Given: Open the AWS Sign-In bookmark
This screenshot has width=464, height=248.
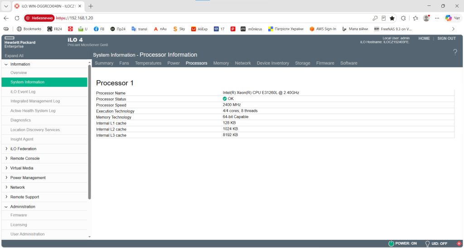Looking at the screenshot, I should pos(323,29).
